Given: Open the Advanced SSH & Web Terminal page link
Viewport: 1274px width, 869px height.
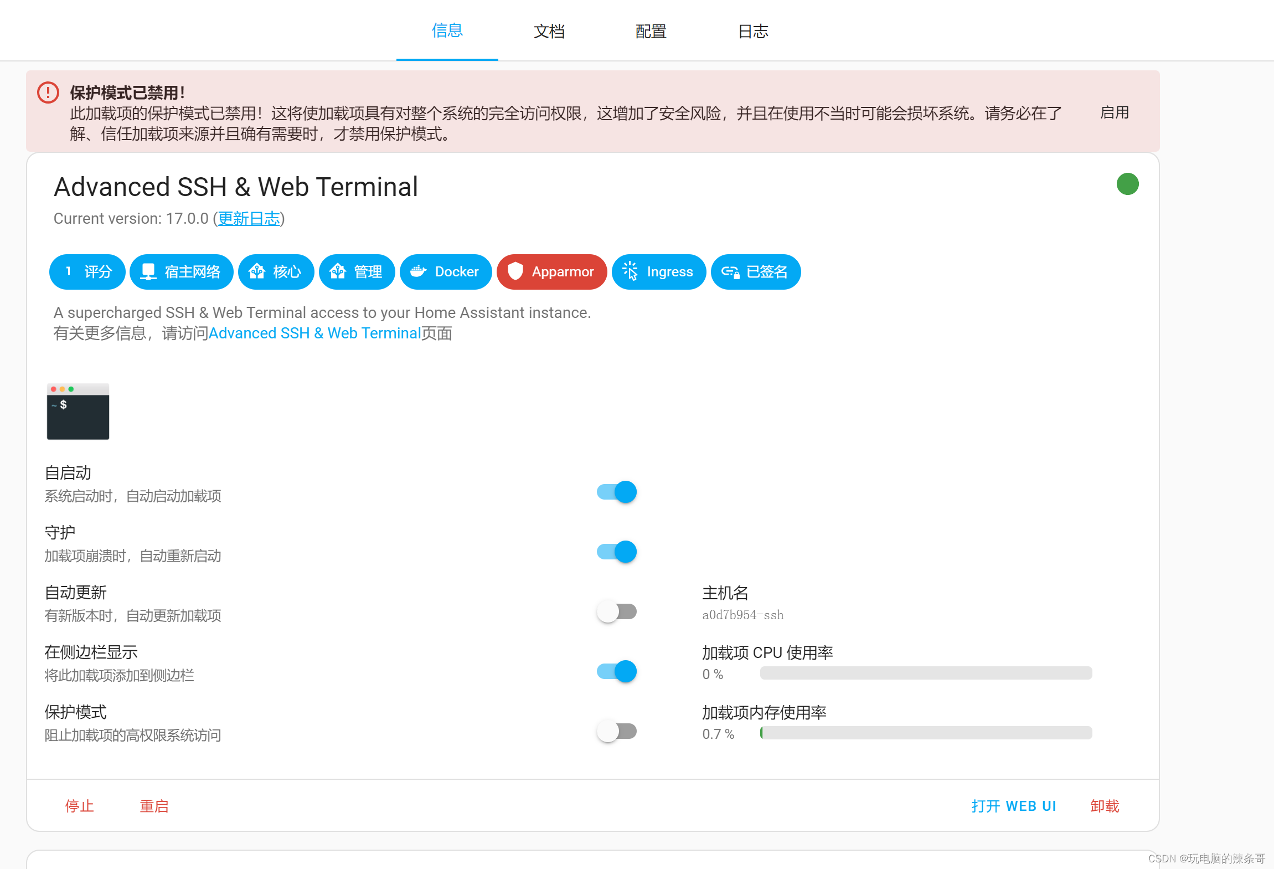Looking at the screenshot, I should pos(314,333).
